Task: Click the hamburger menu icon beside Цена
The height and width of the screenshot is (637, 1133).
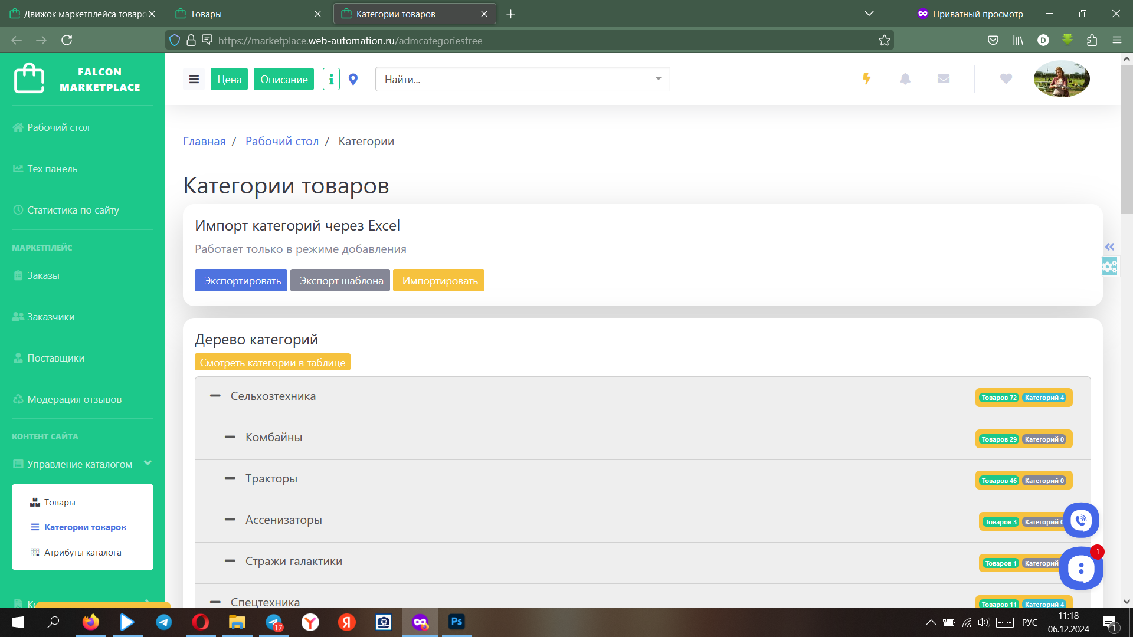Action: coord(194,78)
